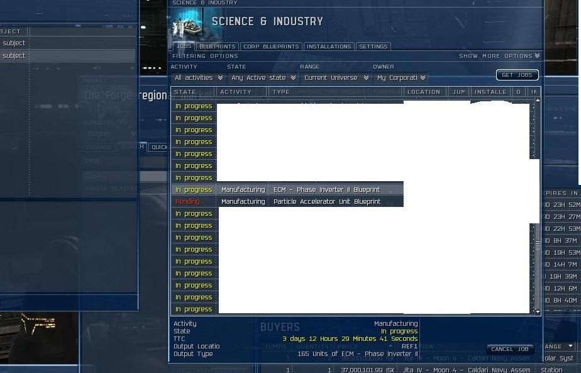581x373 pixels.
Task: Click the Get Jobs button
Action: (x=517, y=75)
